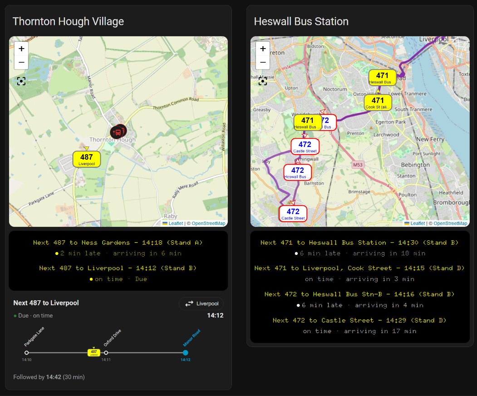Viewport: 477px width, 396px height.
Task: Zoom in on Thornton Hough map
Action: 21,49
